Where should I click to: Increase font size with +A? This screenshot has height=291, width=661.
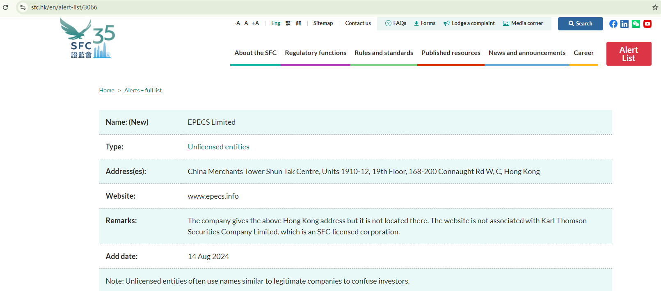click(256, 23)
